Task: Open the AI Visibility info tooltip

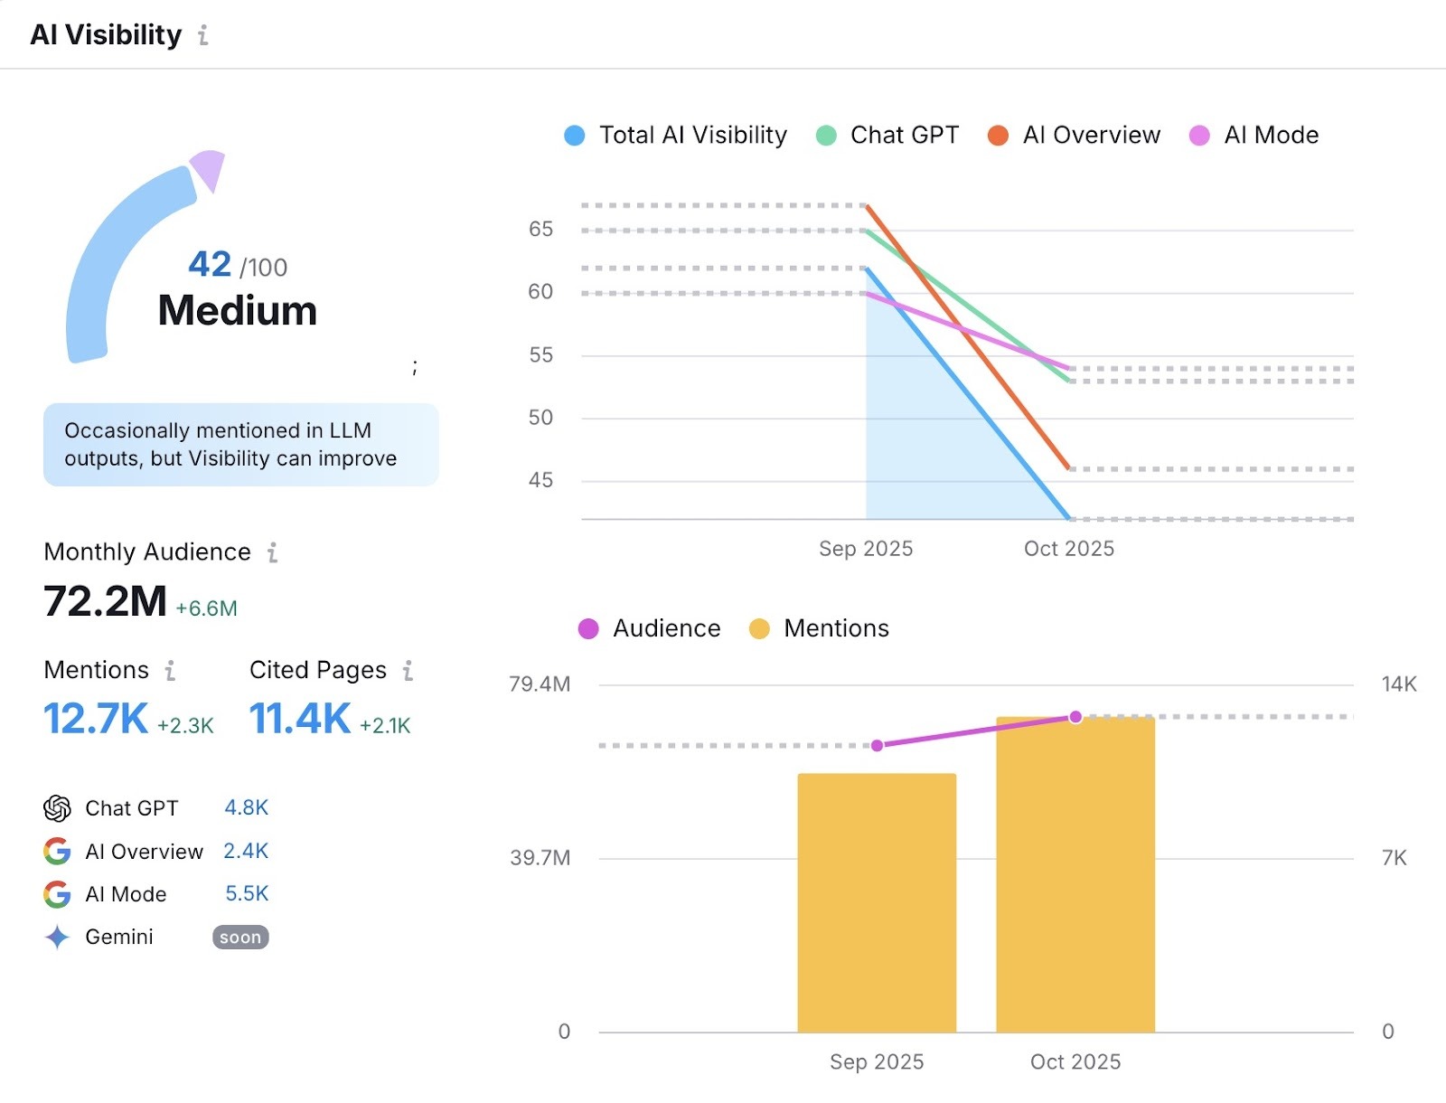Action: click(203, 35)
